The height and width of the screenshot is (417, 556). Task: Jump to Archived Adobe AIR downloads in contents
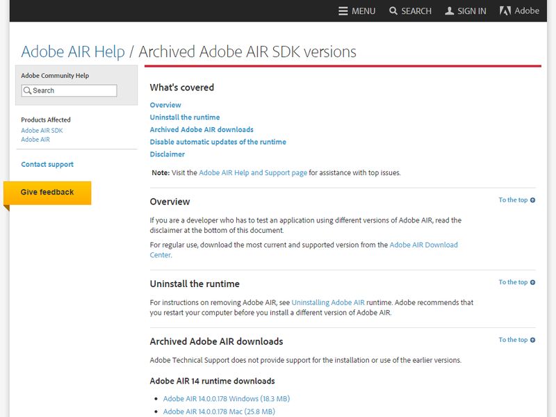[x=202, y=130]
